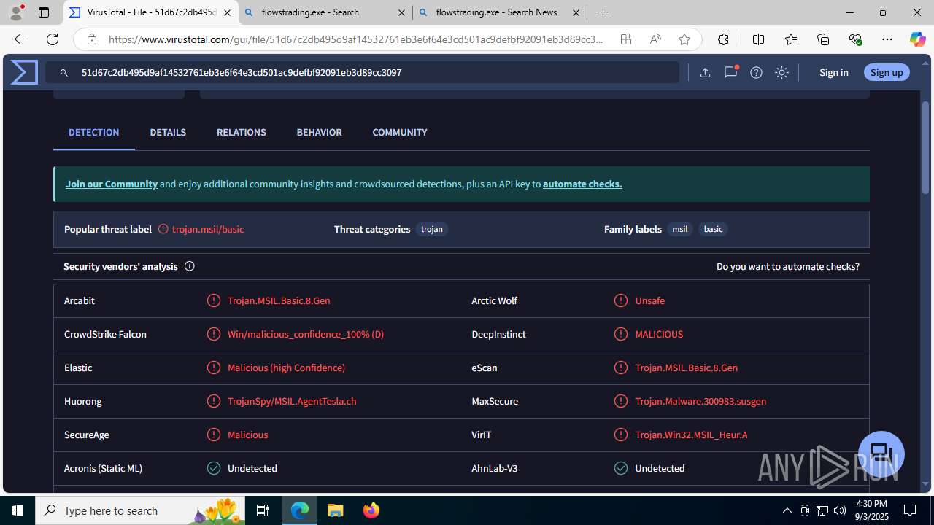Click the CrowdStrike Falcon warning icon

click(x=214, y=334)
